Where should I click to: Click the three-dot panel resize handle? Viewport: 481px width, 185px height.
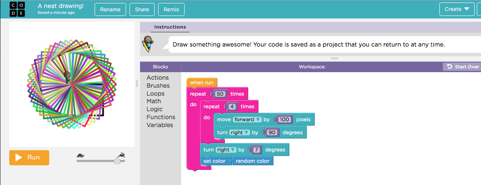pos(335,58)
